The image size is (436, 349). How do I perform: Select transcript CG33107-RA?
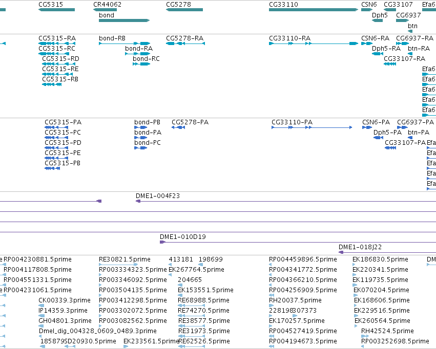point(390,64)
